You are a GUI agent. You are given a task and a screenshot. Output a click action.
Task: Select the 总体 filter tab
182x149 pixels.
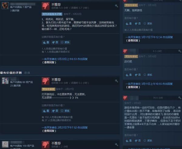[27, 73]
